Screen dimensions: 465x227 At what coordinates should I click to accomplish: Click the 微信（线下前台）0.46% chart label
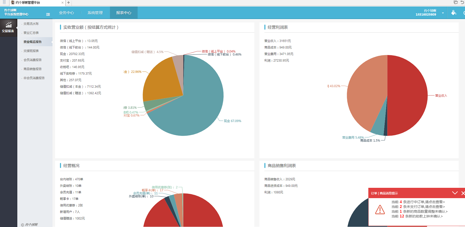225,54
